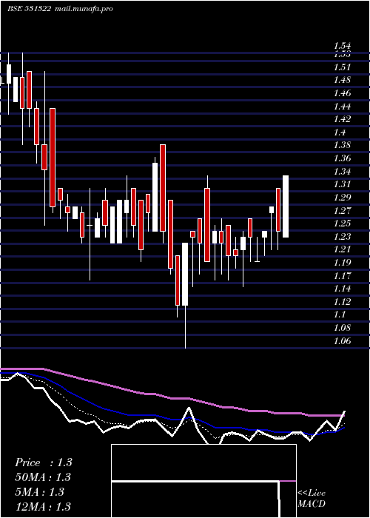Click the Price : 1.3 readout
This screenshot has height=518, width=370.
tap(43, 462)
